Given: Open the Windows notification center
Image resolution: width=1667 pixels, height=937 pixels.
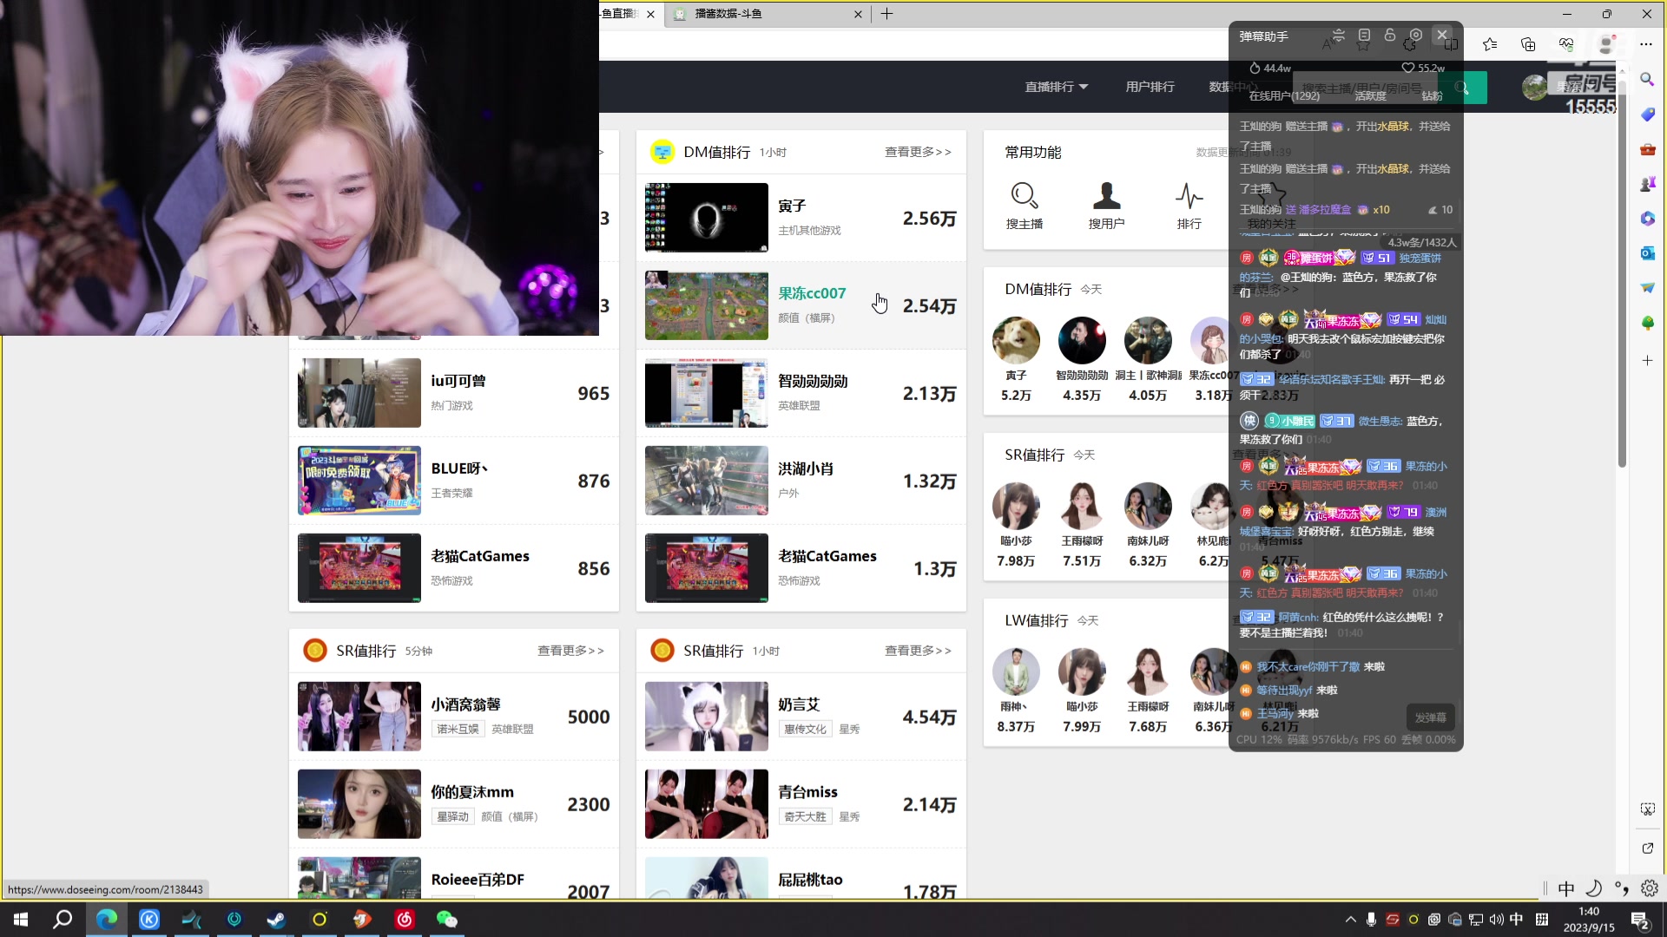Looking at the screenshot, I should (x=1640, y=920).
